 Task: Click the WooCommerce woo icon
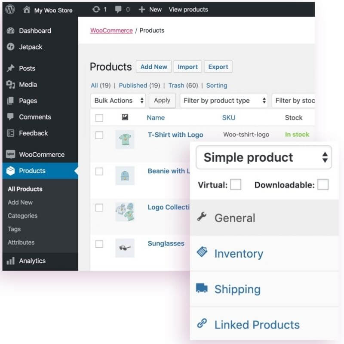point(10,154)
